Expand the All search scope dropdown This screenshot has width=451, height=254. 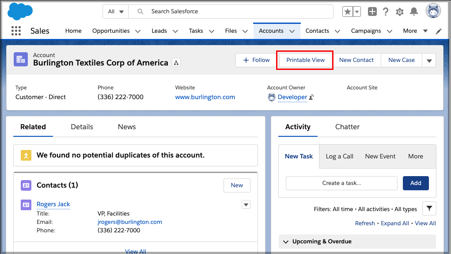[116, 12]
